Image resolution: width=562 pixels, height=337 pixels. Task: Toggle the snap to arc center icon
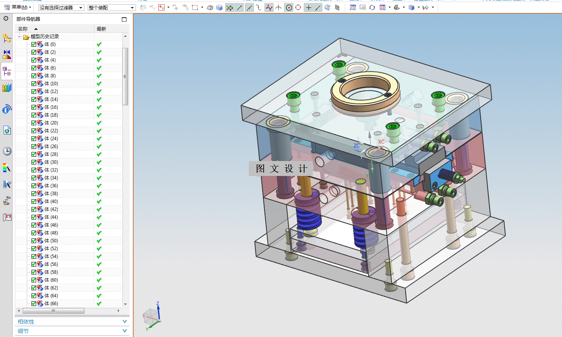[289, 7]
